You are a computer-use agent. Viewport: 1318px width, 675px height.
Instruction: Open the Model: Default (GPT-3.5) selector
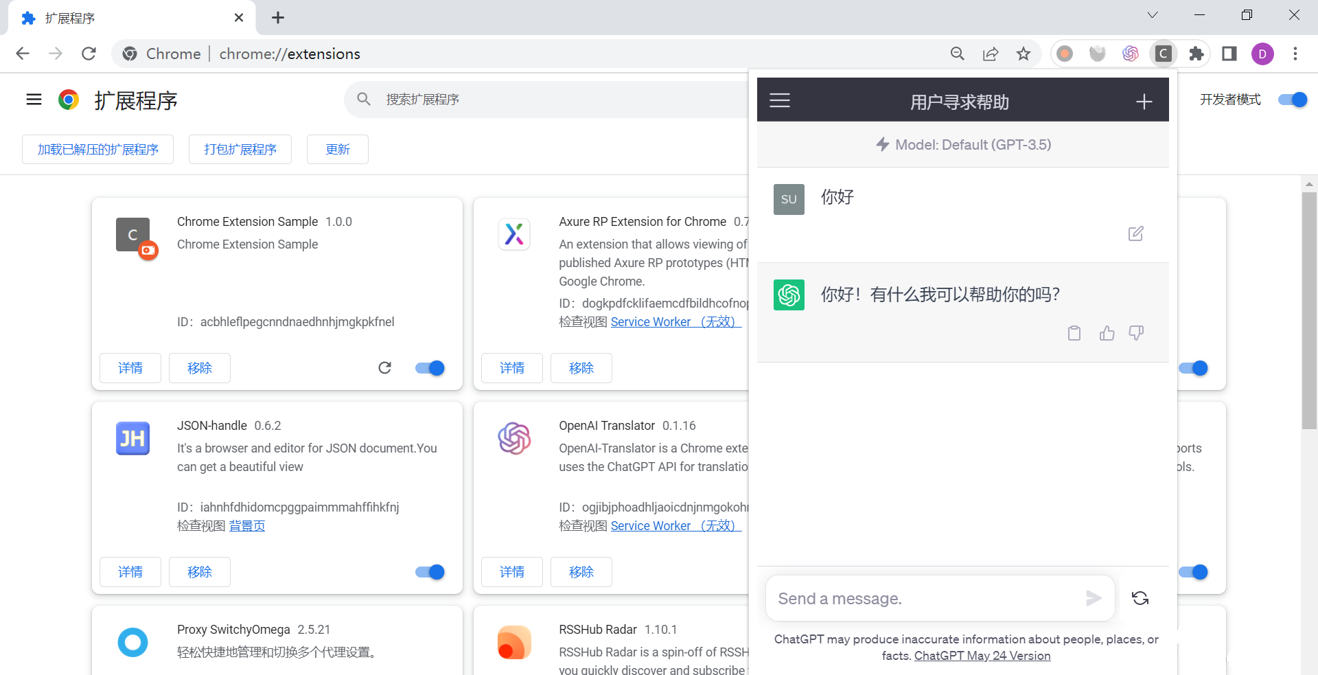click(x=963, y=144)
